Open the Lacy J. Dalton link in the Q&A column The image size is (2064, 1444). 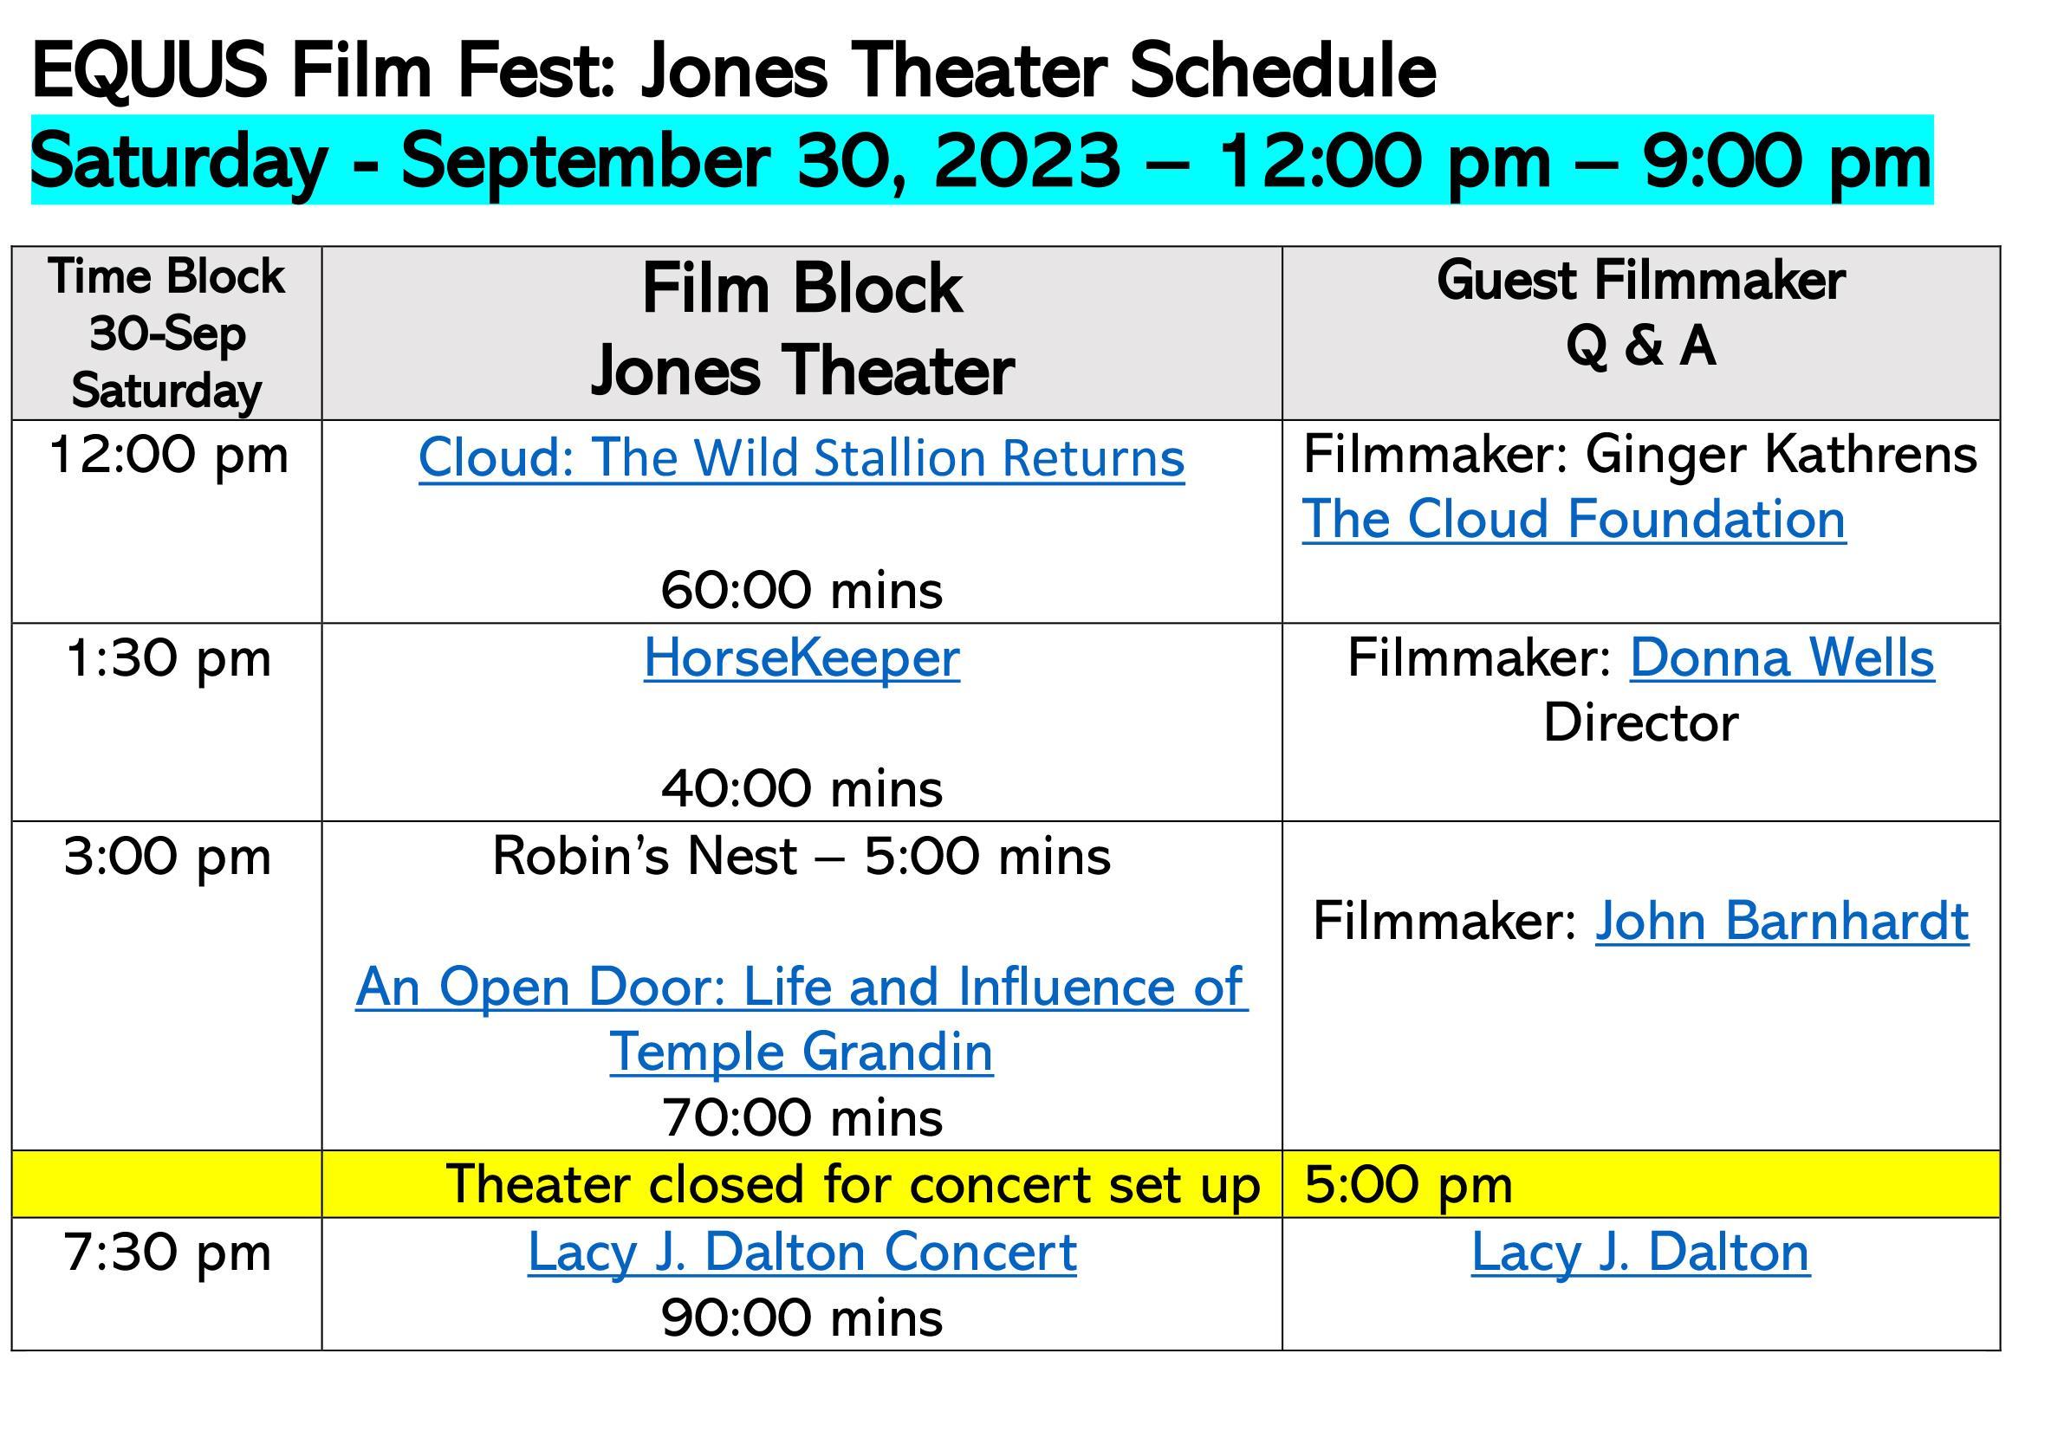tap(1639, 1253)
